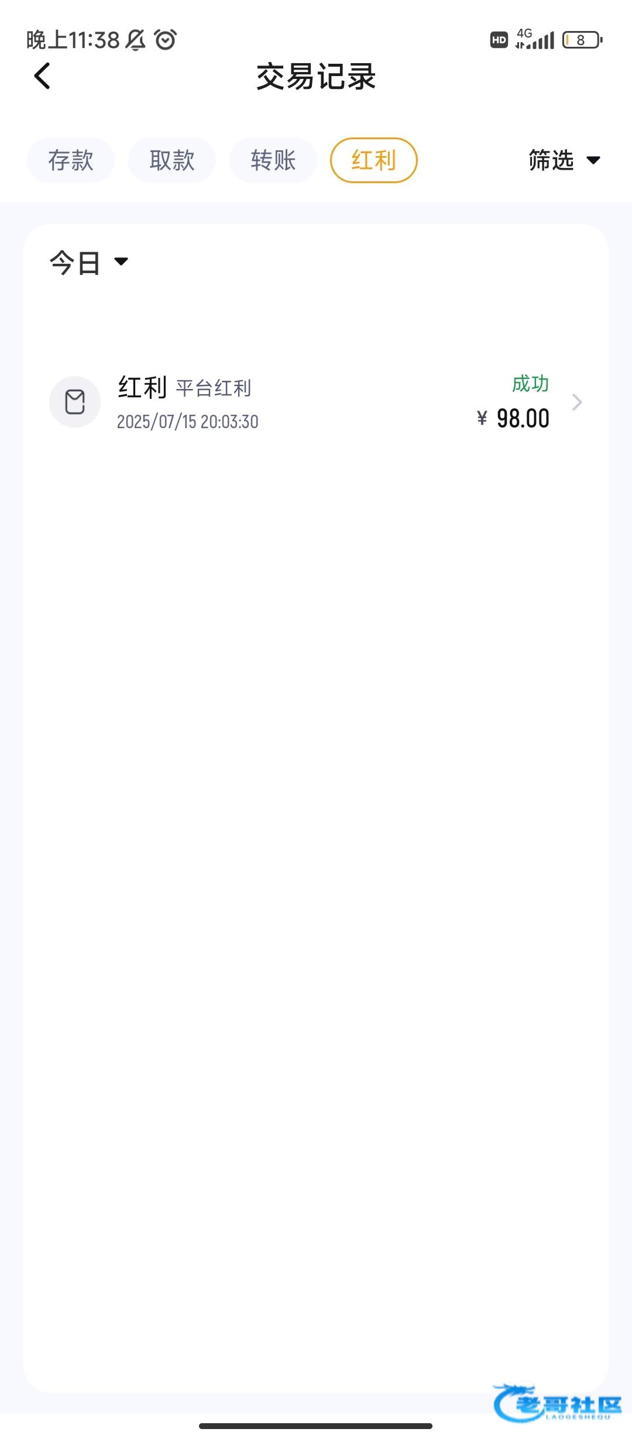This screenshot has width=632, height=1439.
Task: Tap the transaction timestamp 2025/07/15 20:03:30
Action: tap(187, 422)
